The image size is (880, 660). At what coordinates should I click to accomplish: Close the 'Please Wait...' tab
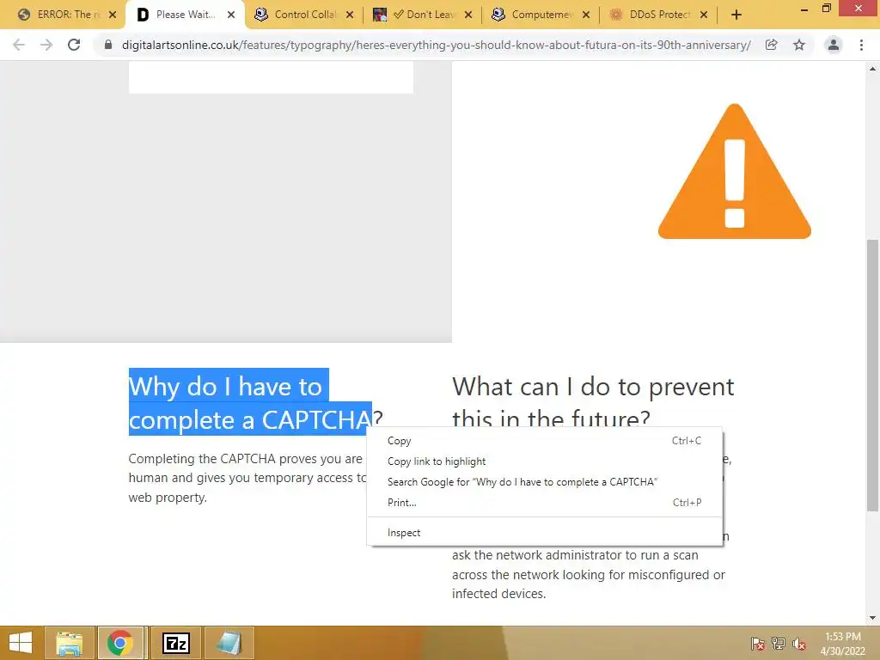[231, 15]
